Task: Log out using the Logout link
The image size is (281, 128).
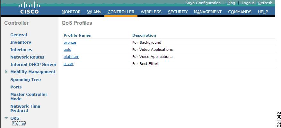Action: coord(248,3)
